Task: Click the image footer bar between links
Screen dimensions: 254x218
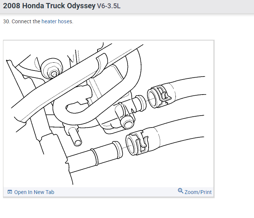Action: 116,192
